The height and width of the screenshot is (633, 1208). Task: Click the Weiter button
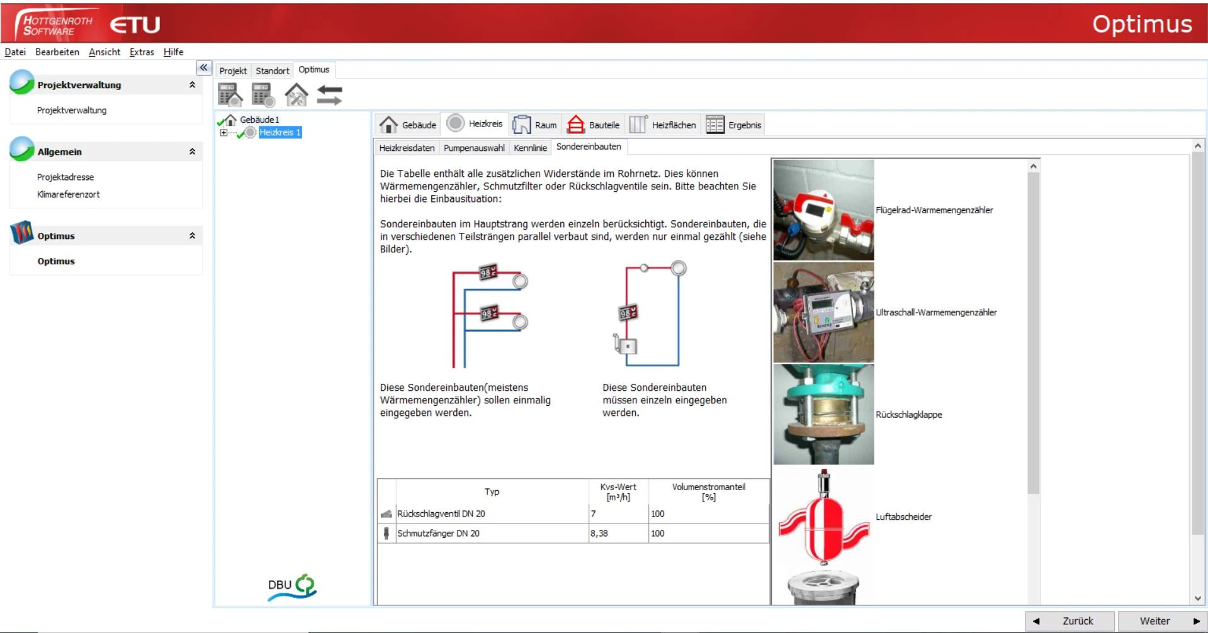coord(1162,621)
